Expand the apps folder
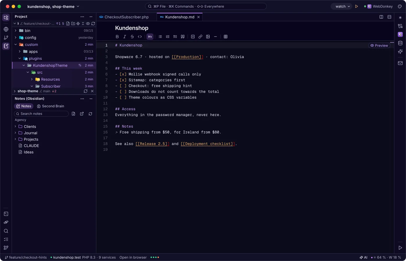This screenshot has width=406, height=261. coord(20,52)
